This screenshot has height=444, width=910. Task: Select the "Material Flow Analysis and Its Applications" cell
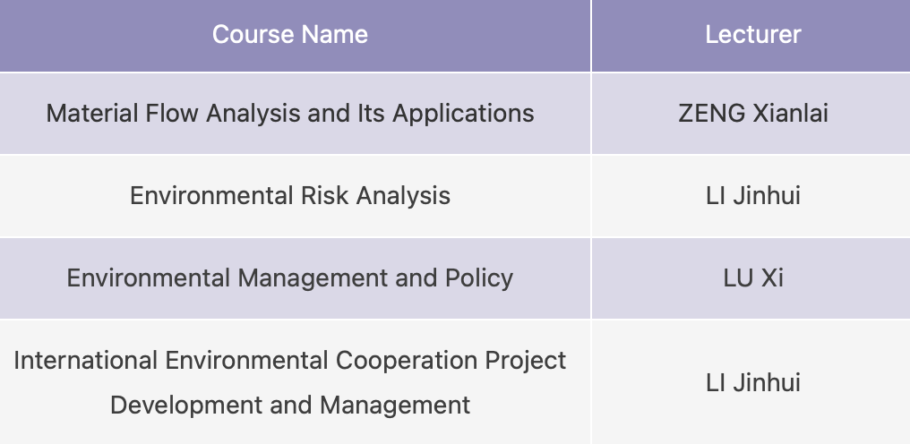(x=289, y=114)
